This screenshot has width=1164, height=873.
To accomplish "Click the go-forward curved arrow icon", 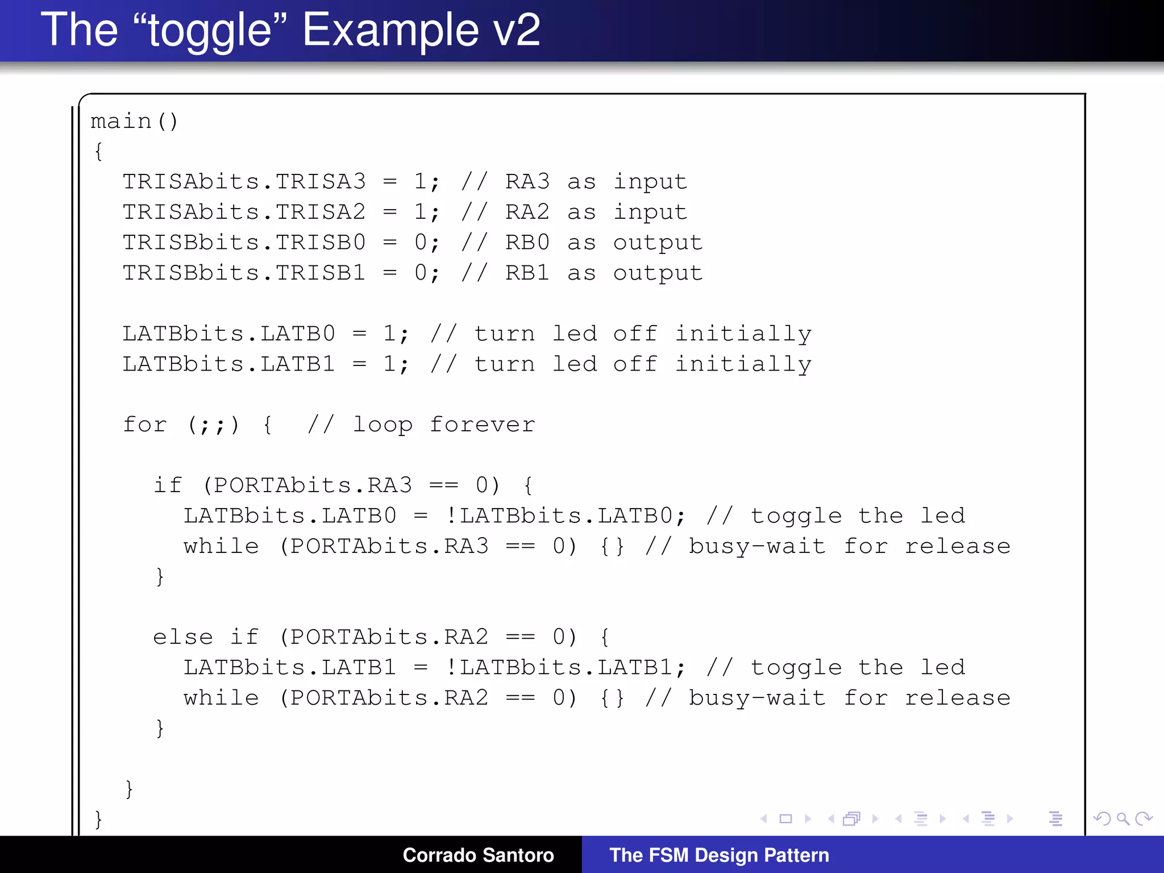I will 1144,818.
